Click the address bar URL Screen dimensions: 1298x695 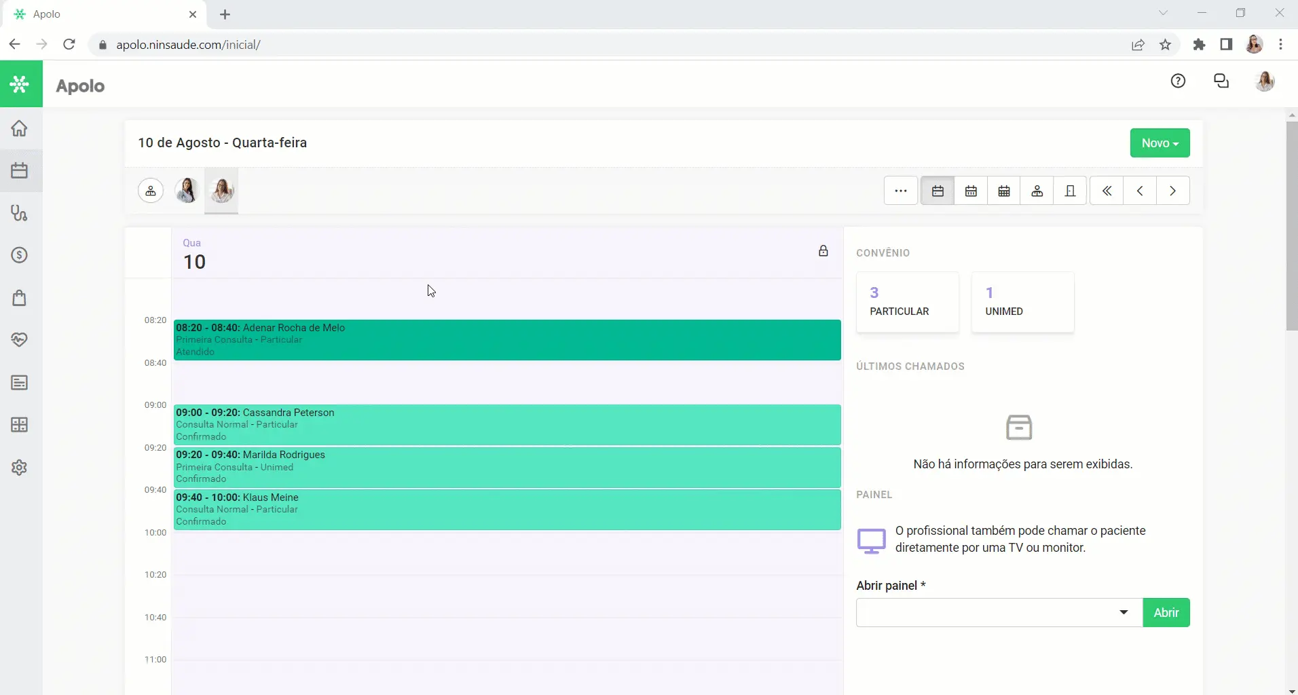[188, 45]
